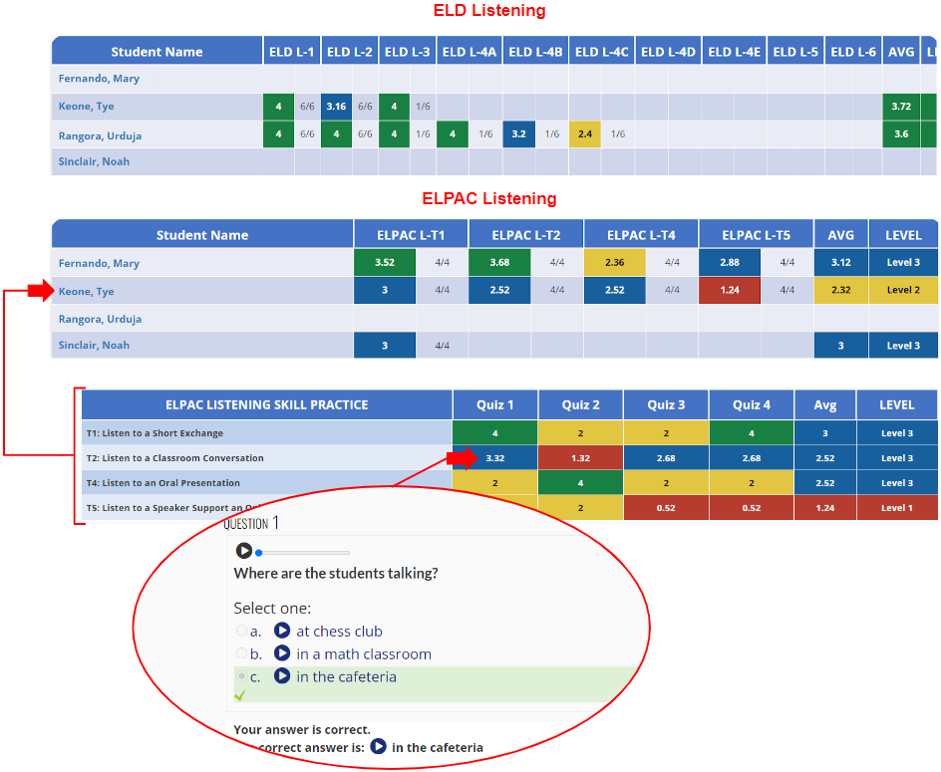Viewport: 941px width, 772px height.
Task: Open Fernando, Mary in ELD Listening table
Action: click(x=99, y=79)
